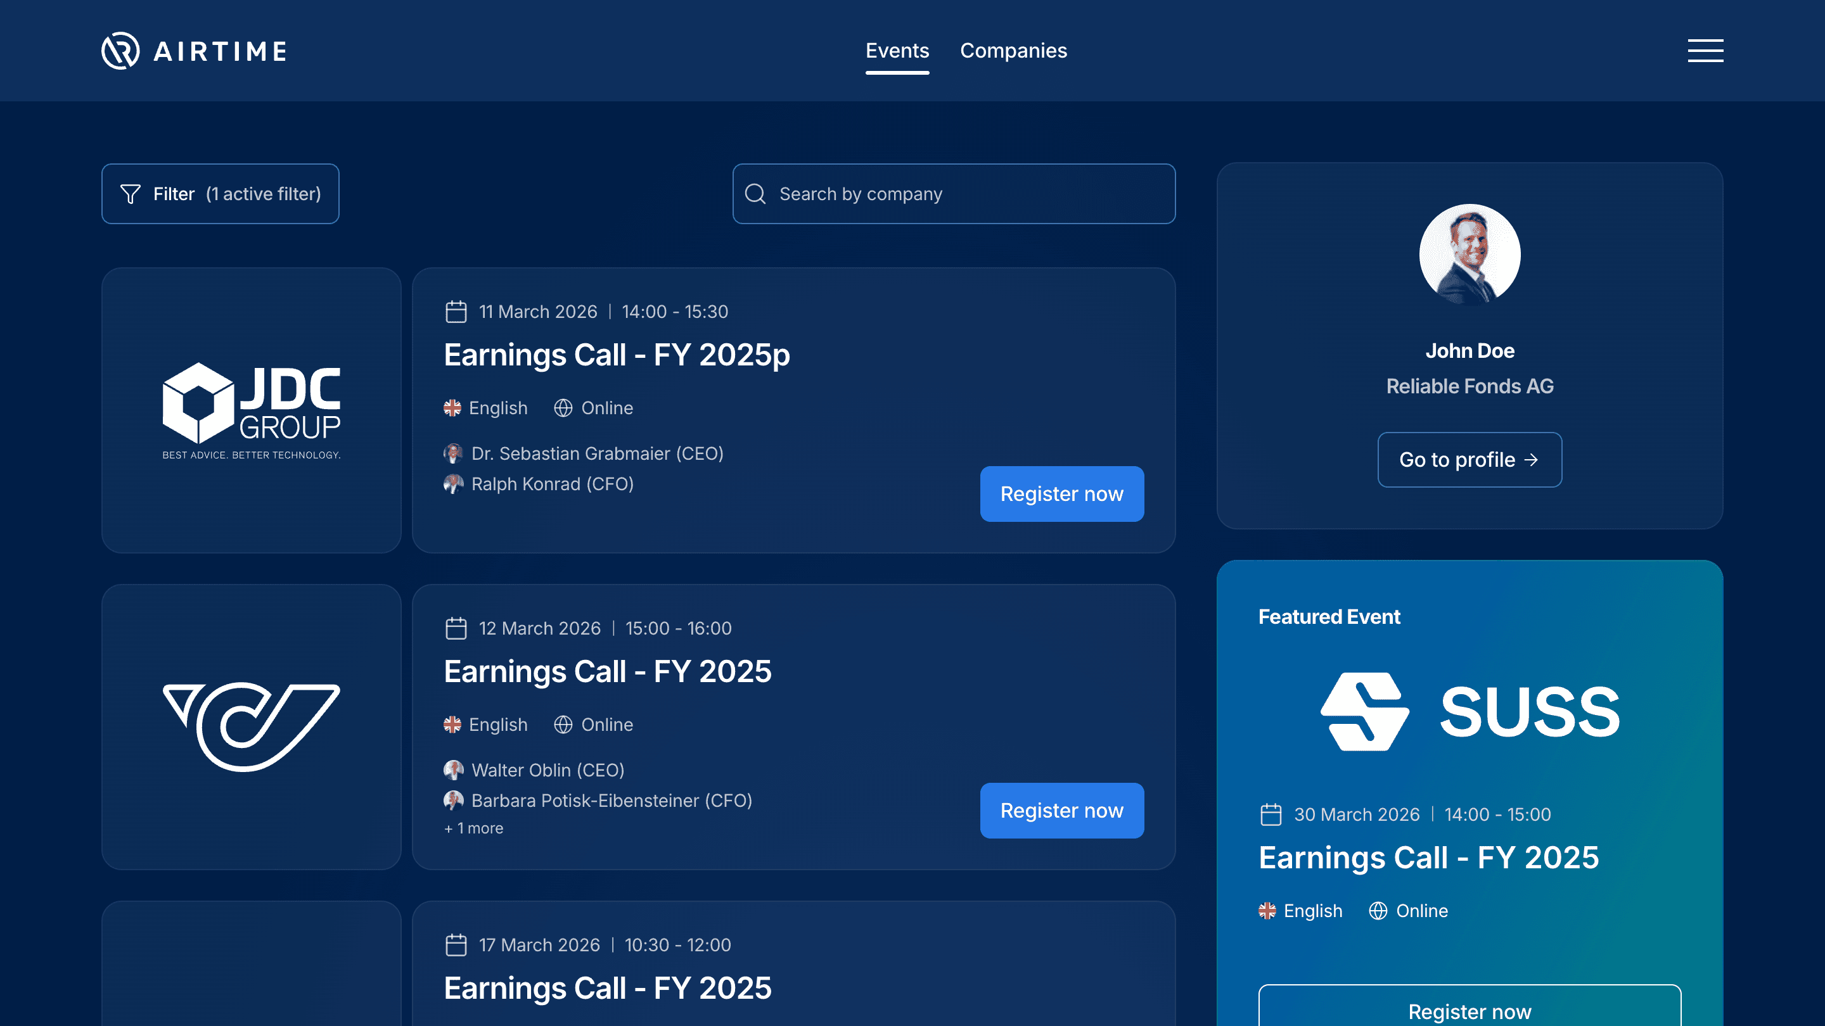Click the Search by company input field
The height and width of the screenshot is (1026, 1825).
[953, 193]
